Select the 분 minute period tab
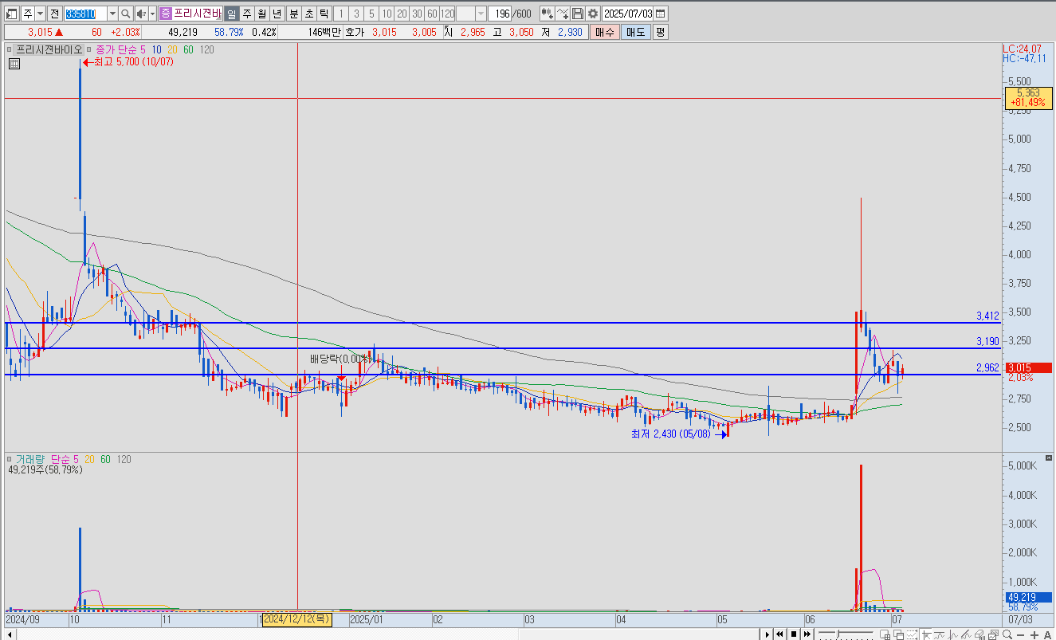Viewport: 1056px width, 640px height. [x=293, y=14]
